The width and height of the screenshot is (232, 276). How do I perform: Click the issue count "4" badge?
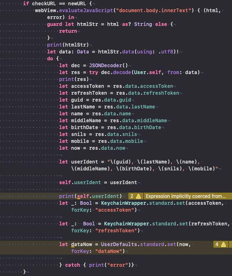(217, 244)
